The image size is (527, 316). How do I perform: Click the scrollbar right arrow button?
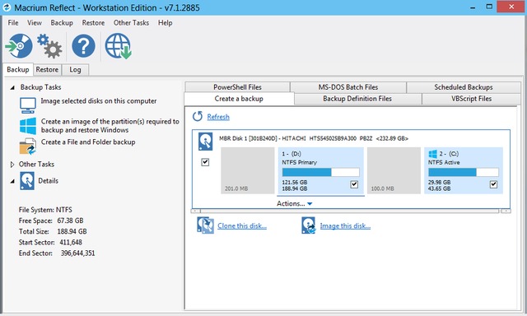pyautogui.click(x=506, y=211)
